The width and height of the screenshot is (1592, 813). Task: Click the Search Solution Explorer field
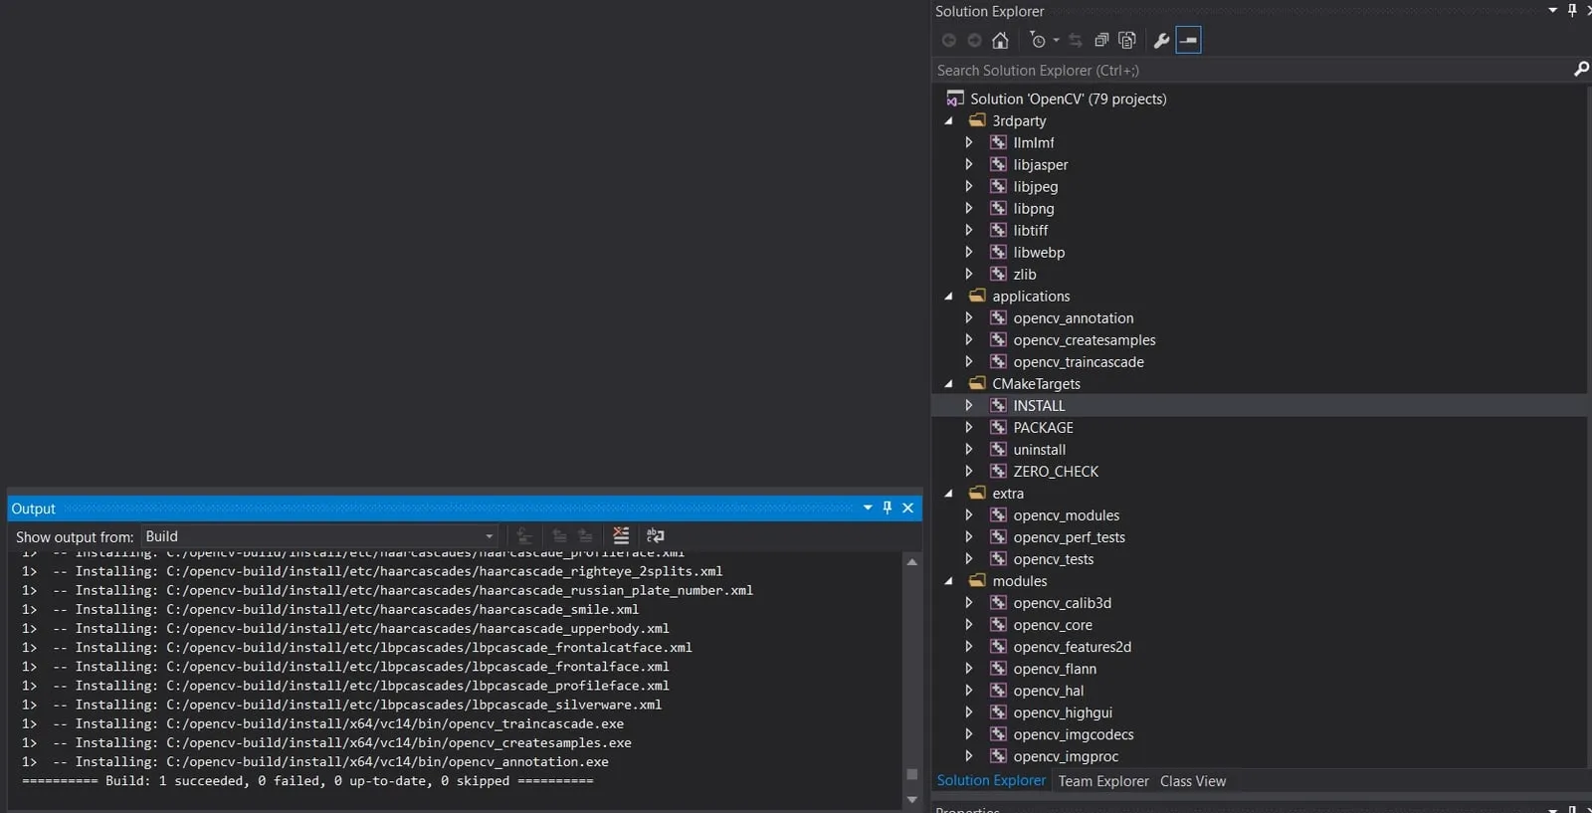[1251, 70]
